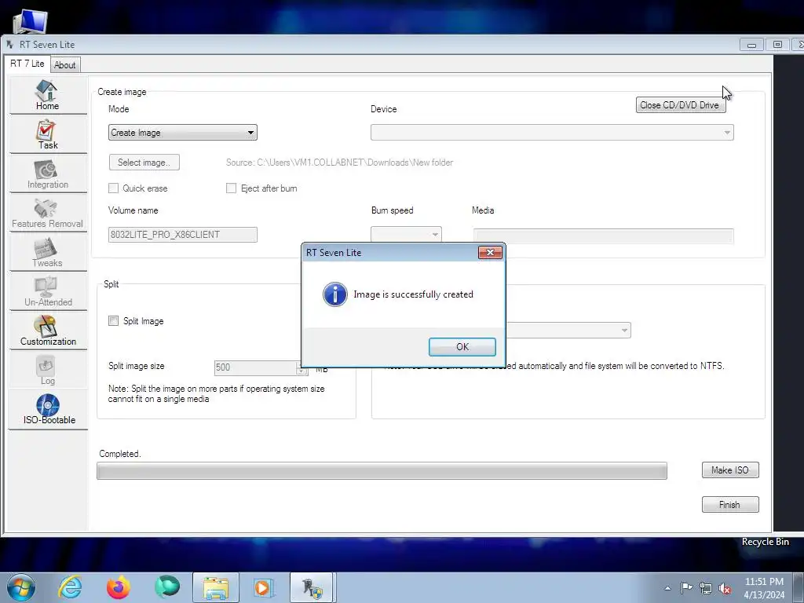
Task: Switch to RT Seven Lite taskbar icon
Action: click(312, 587)
